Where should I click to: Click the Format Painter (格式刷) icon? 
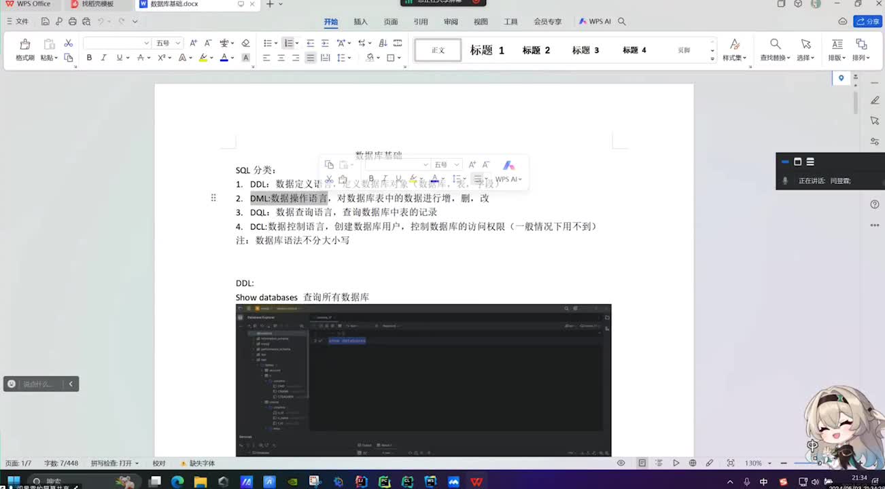(25, 50)
